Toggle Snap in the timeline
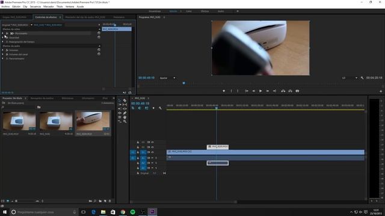385x216 pixels. click(x=140, y=108)
